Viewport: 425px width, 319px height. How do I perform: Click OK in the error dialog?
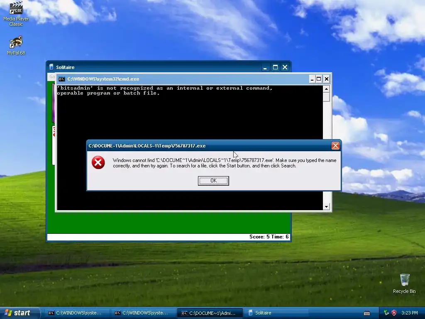point(213,181)
